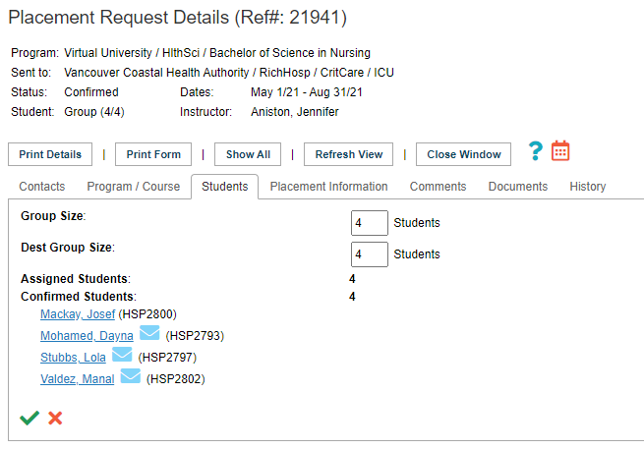Cancel using the red X icon
This screenshot has width=644, height=449.
tap(55, 418)
